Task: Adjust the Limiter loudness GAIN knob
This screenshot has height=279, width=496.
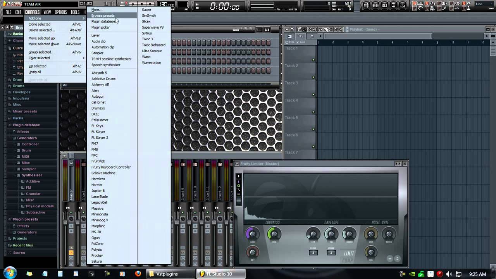Action: click(252, 234)
